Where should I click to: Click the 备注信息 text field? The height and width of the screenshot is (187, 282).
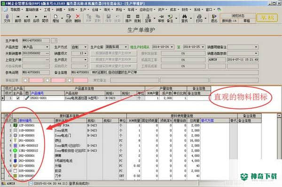tap(164, 72)
